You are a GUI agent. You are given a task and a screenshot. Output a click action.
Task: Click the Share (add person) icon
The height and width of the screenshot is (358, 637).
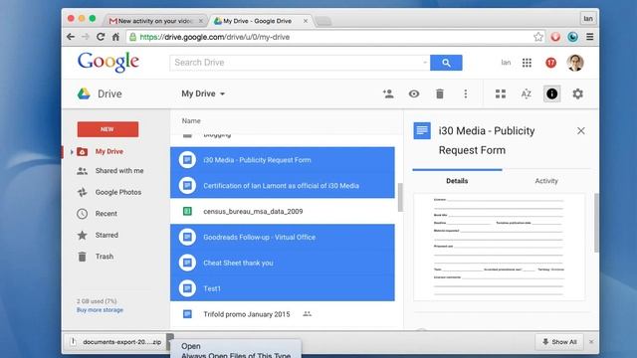(388, 93)
